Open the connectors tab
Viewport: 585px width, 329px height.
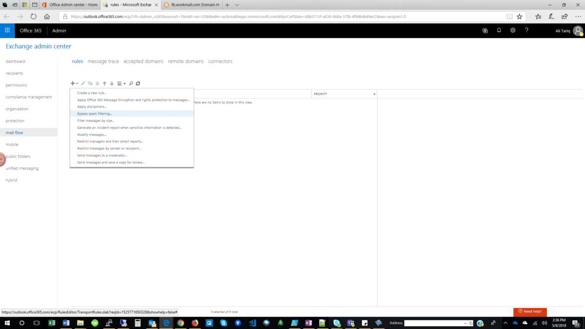point(220,61)
